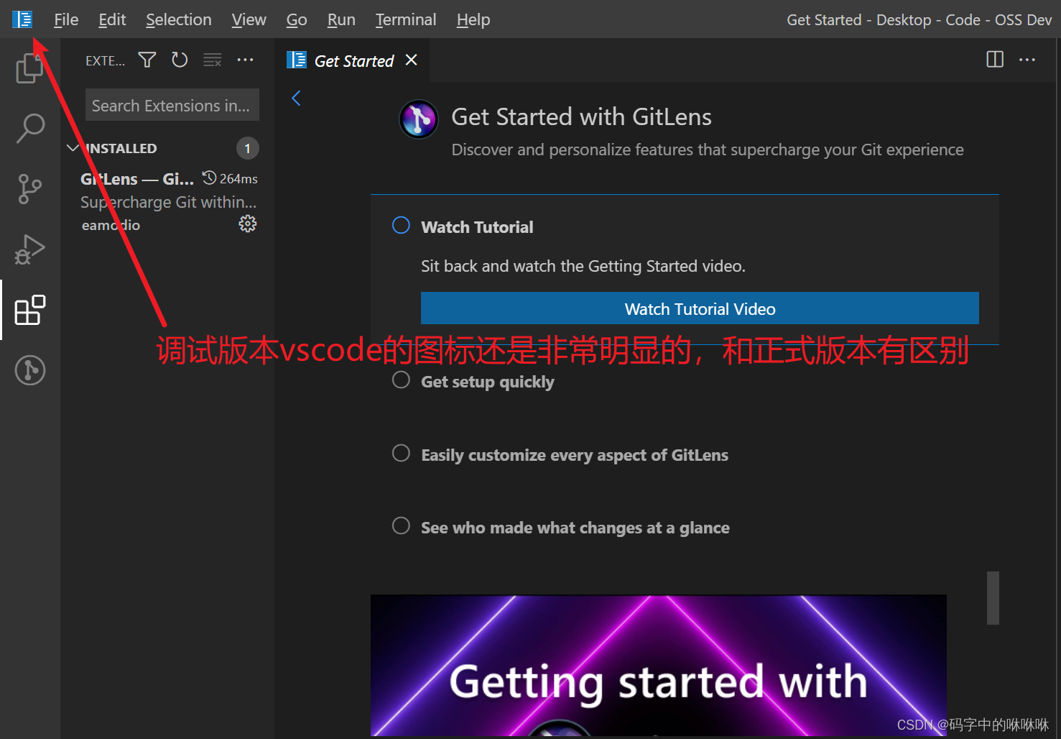Split the editor to the right
The image size is (1061, 739).
(x=995, y=60)
